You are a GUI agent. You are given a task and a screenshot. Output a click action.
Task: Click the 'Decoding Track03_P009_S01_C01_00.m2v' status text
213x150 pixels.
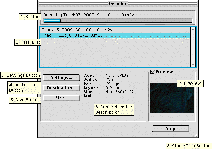click(x=89, y=15)
